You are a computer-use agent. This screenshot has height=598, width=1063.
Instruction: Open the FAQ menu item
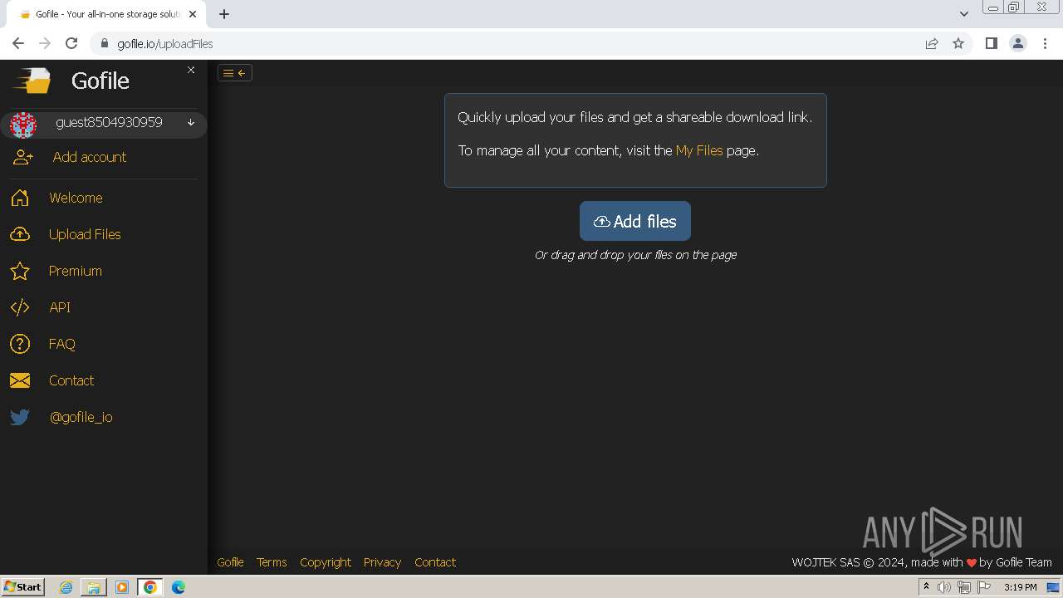click(62, 344)
